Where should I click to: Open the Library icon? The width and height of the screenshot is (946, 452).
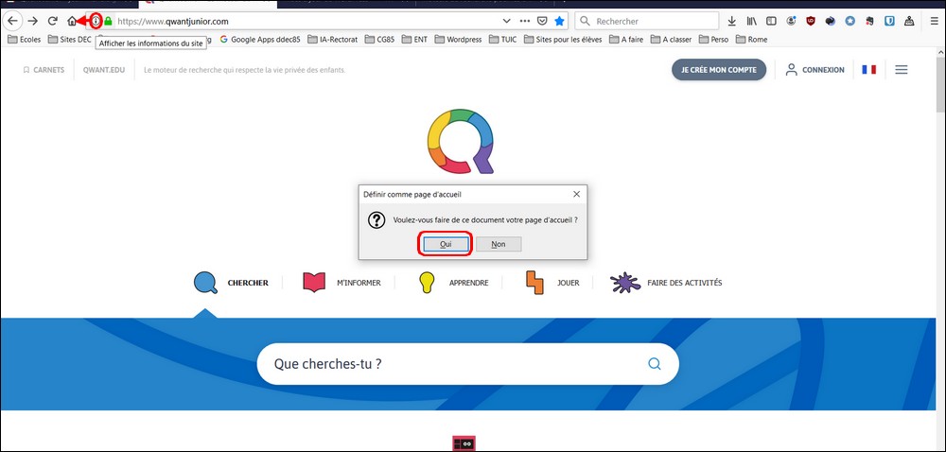point(752,21)
